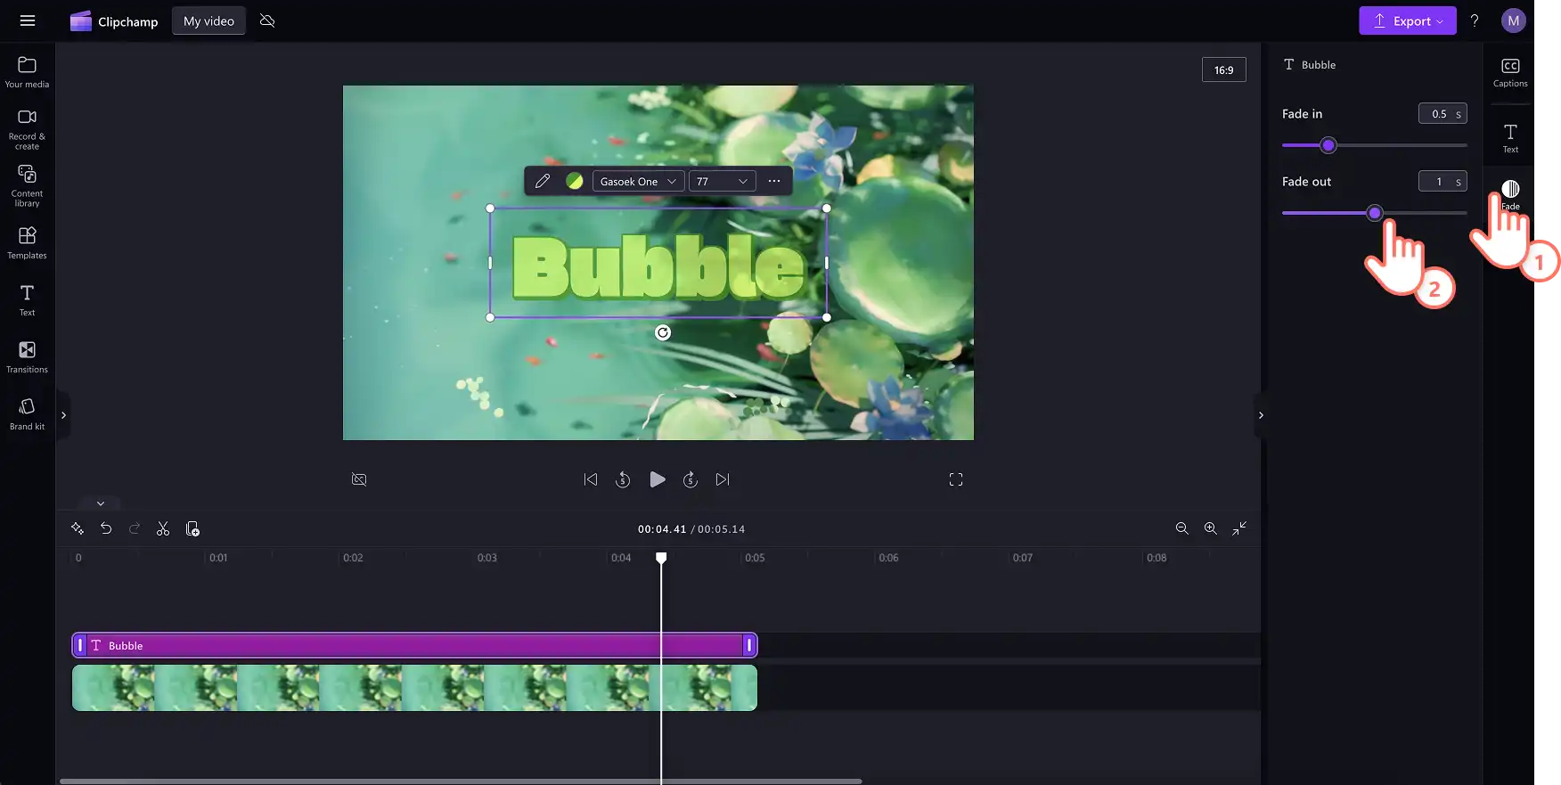Screen dimensions: 1561x785
Task: Open the Brand kit panel
Action: [27, 413]
